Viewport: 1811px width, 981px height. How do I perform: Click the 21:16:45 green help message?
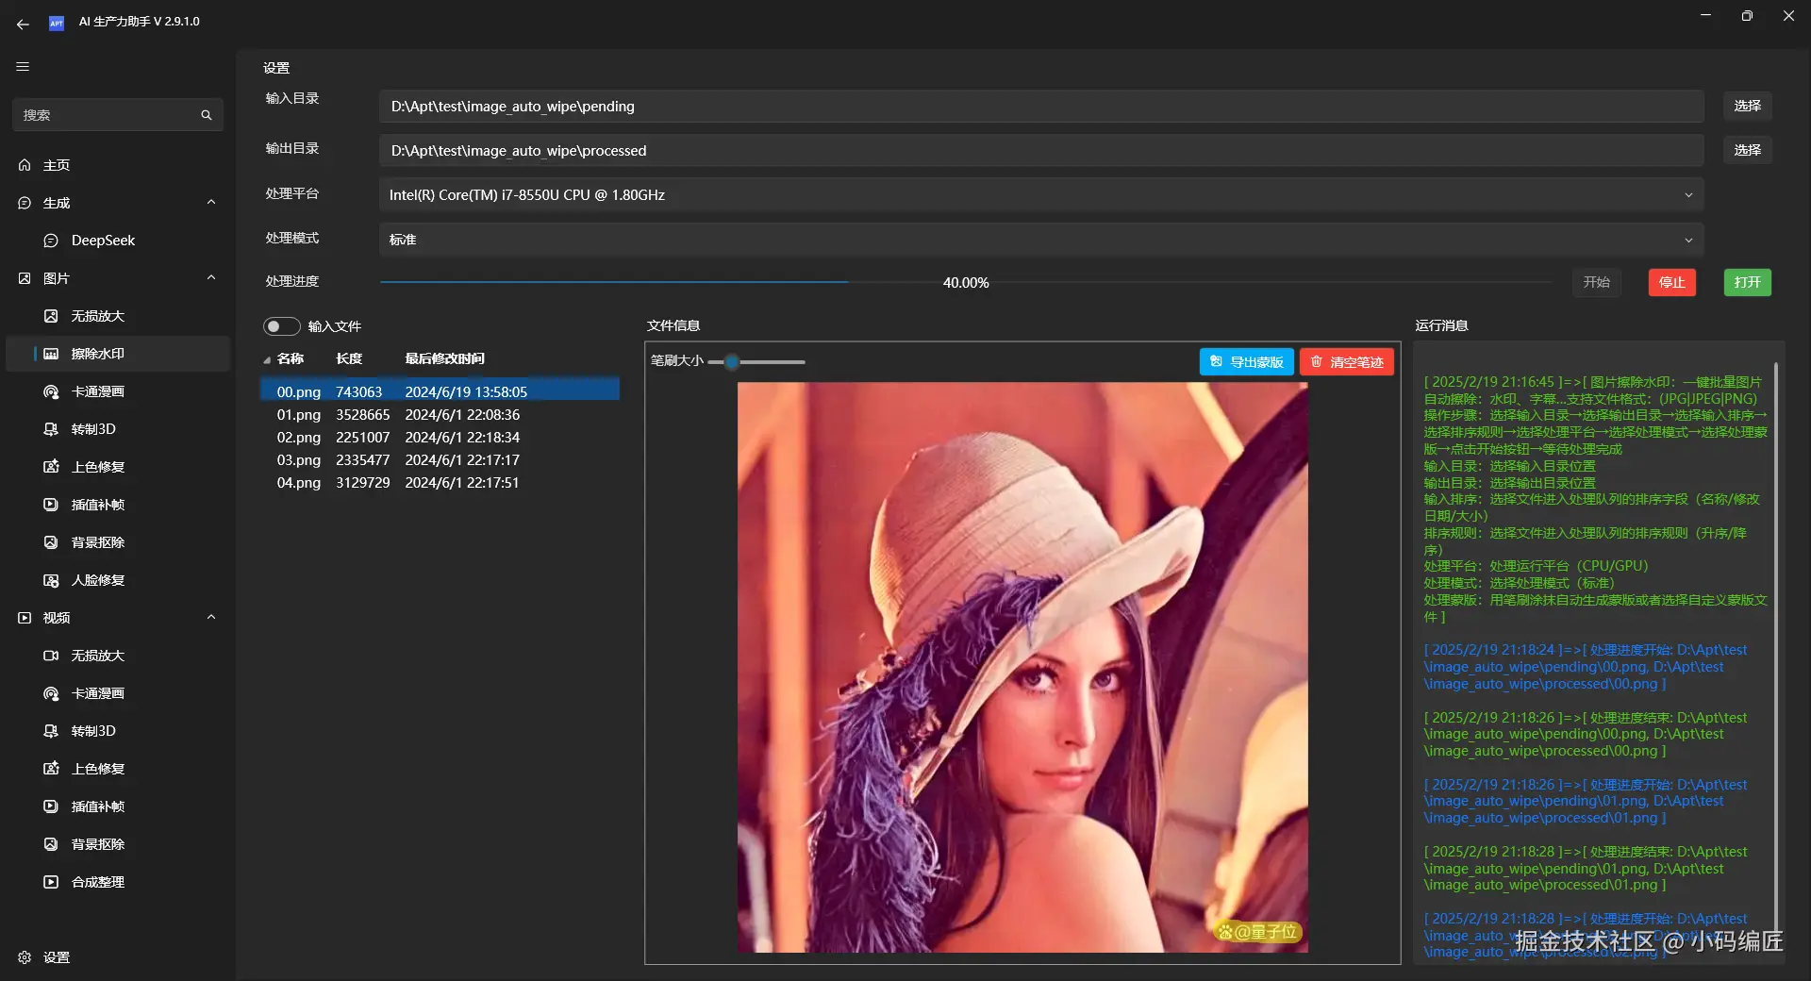point(1595,499)
